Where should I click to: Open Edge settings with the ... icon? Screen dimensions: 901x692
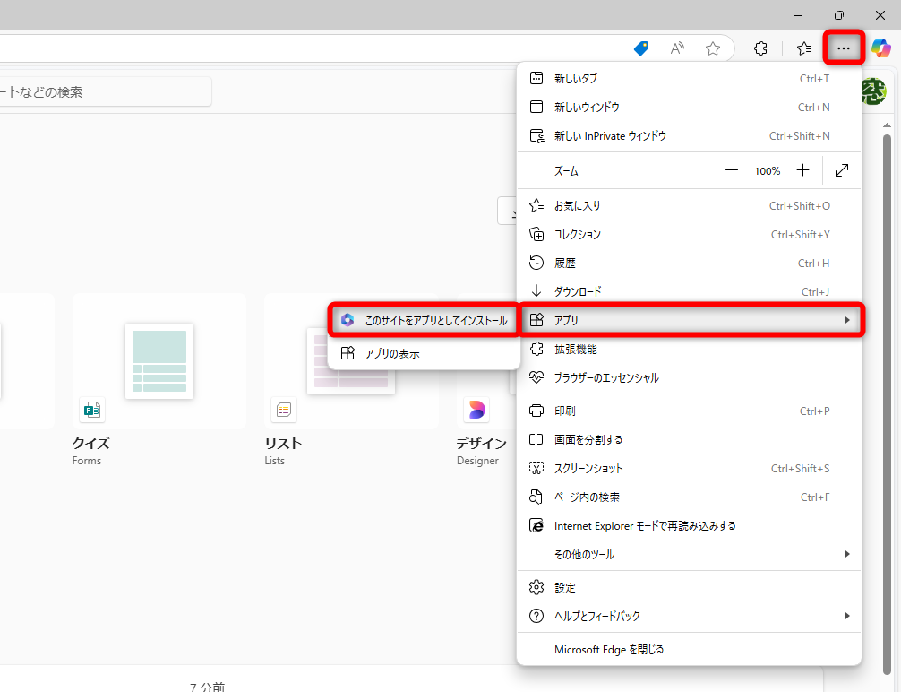pyautogui.click(x=843, y=48)
